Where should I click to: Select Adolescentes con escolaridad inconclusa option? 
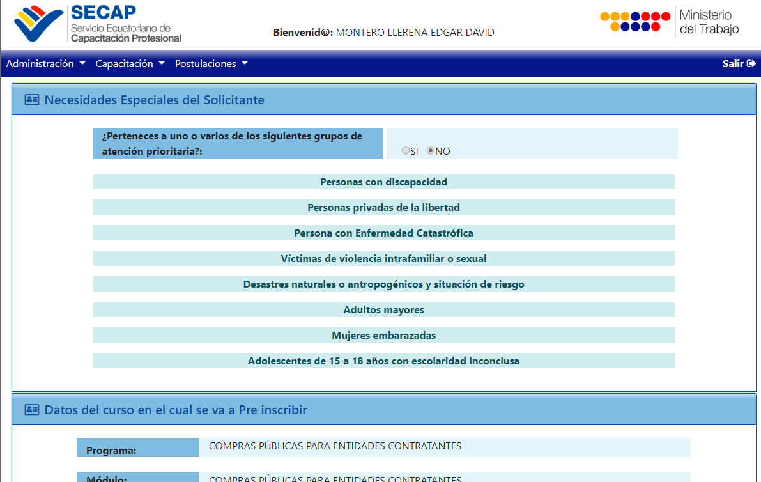(x=383, y=361)
